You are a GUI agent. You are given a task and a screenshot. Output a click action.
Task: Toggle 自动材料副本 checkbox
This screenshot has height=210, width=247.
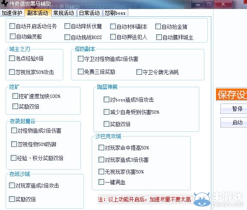[x=113, y=26]
